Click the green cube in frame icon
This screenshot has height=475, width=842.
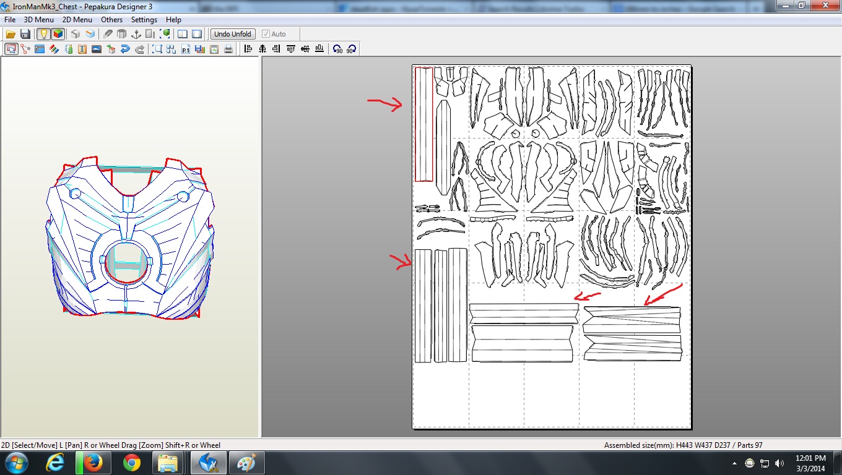click(x=165, y=34)
